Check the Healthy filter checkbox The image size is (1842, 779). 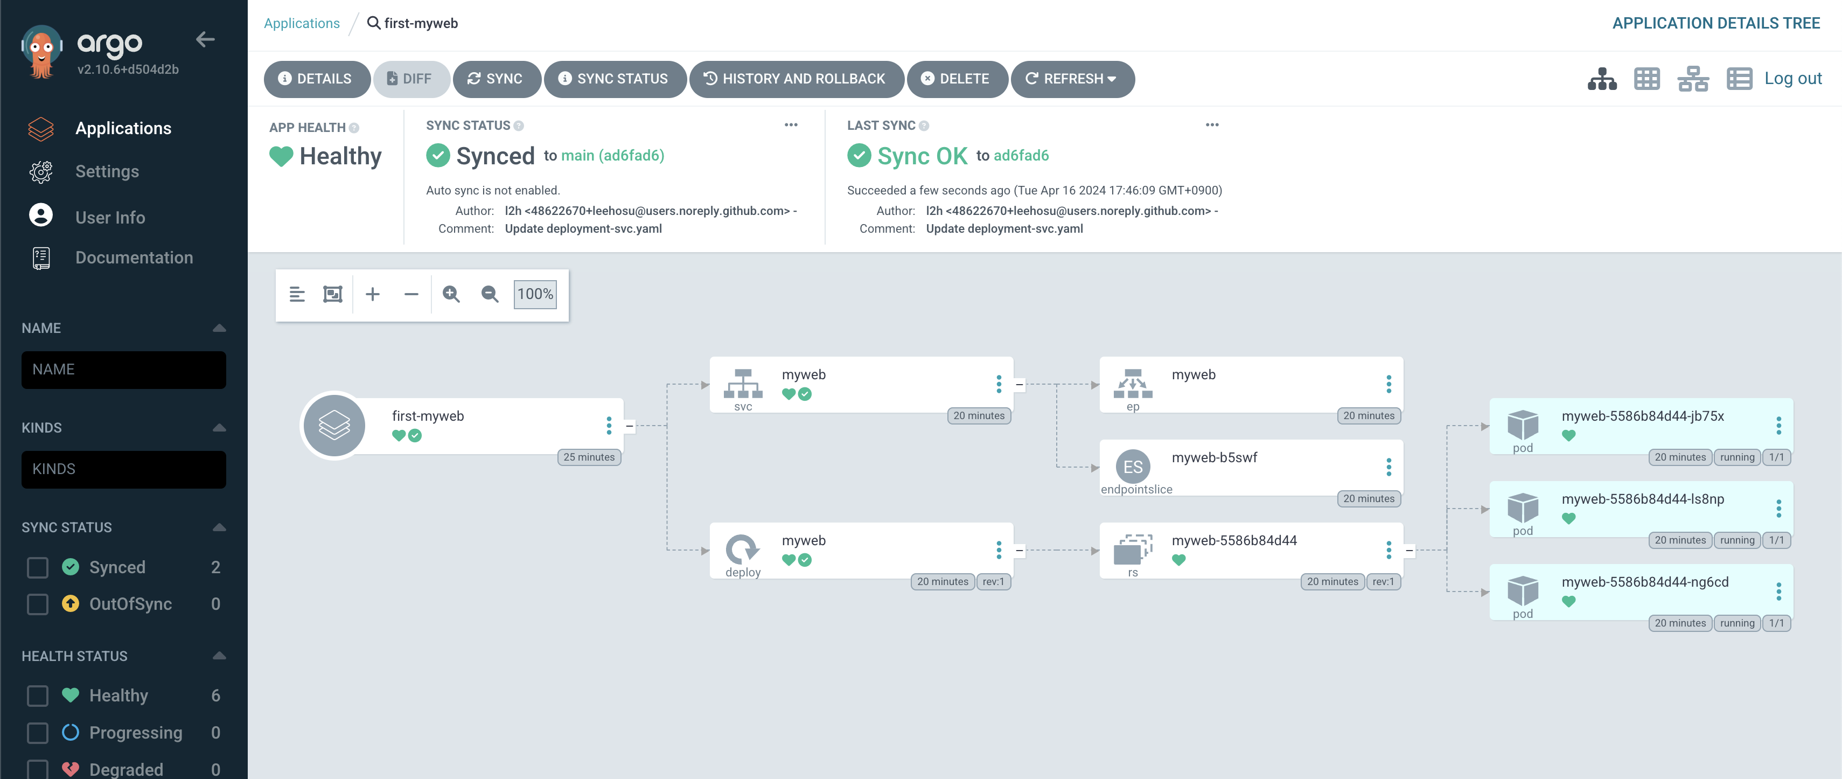[x=37, y=695]
